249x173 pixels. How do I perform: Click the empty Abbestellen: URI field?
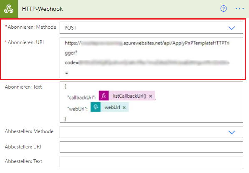(151, 147)
